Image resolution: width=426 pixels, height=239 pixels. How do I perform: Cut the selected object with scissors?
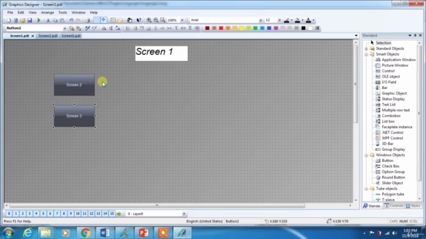(x=48, y=21)
